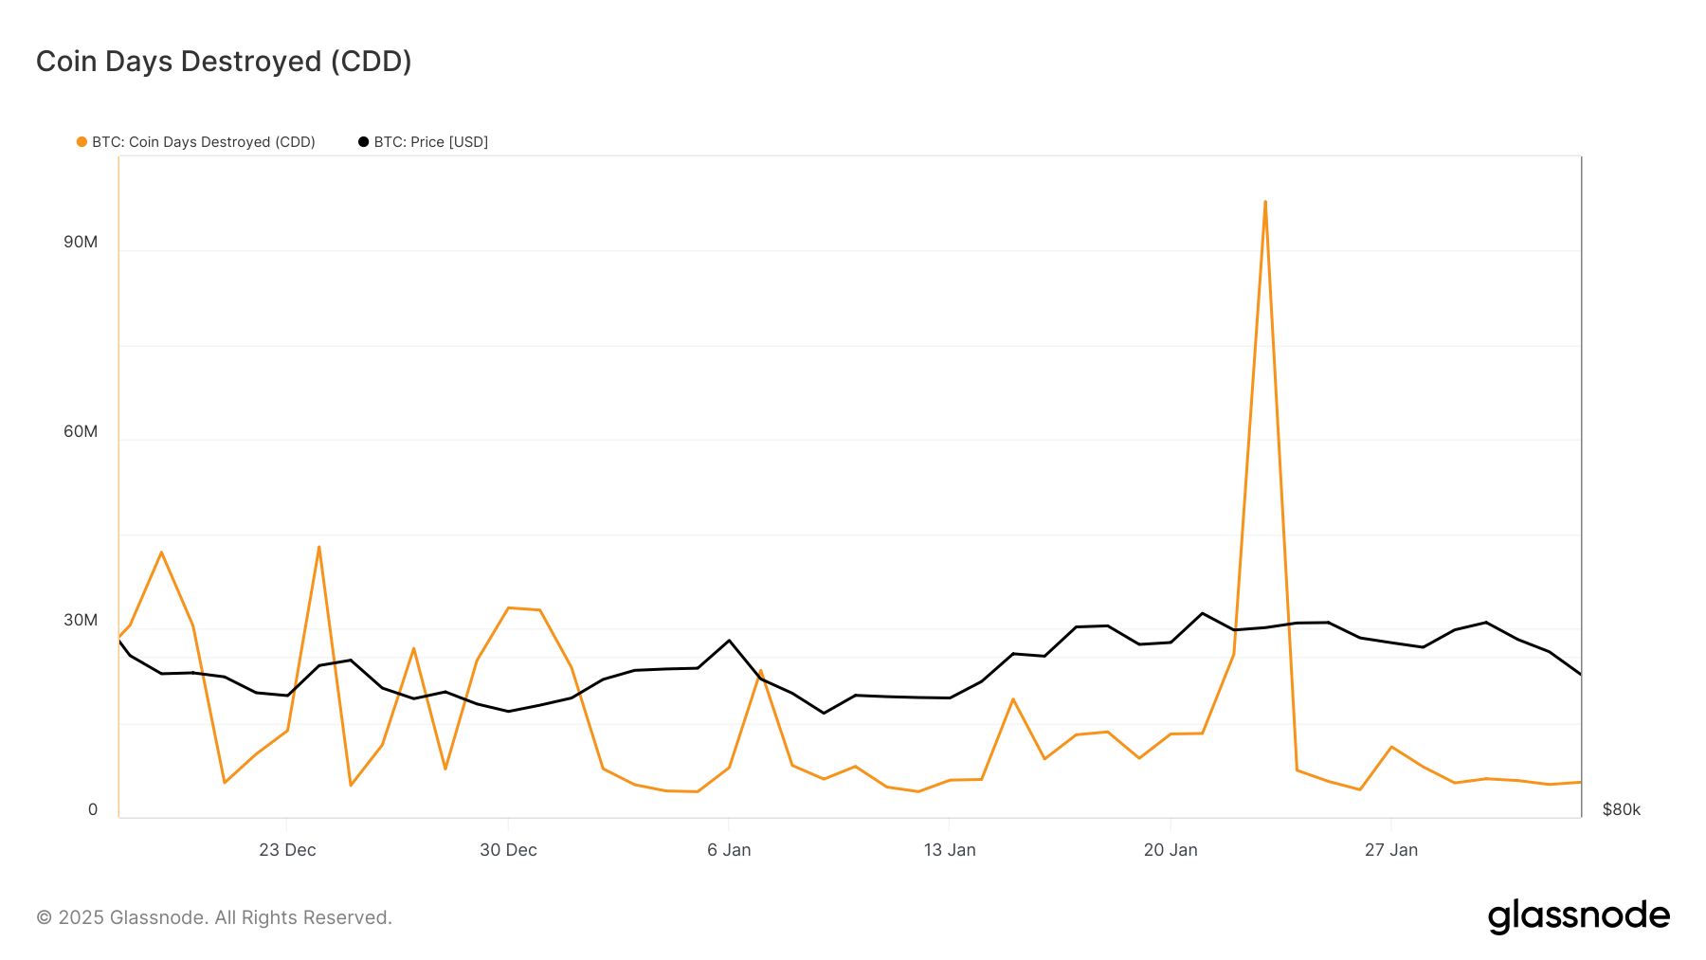Click the orange CDD legend dot
The width and height of the screenshot is (1706, 960).
82,142
